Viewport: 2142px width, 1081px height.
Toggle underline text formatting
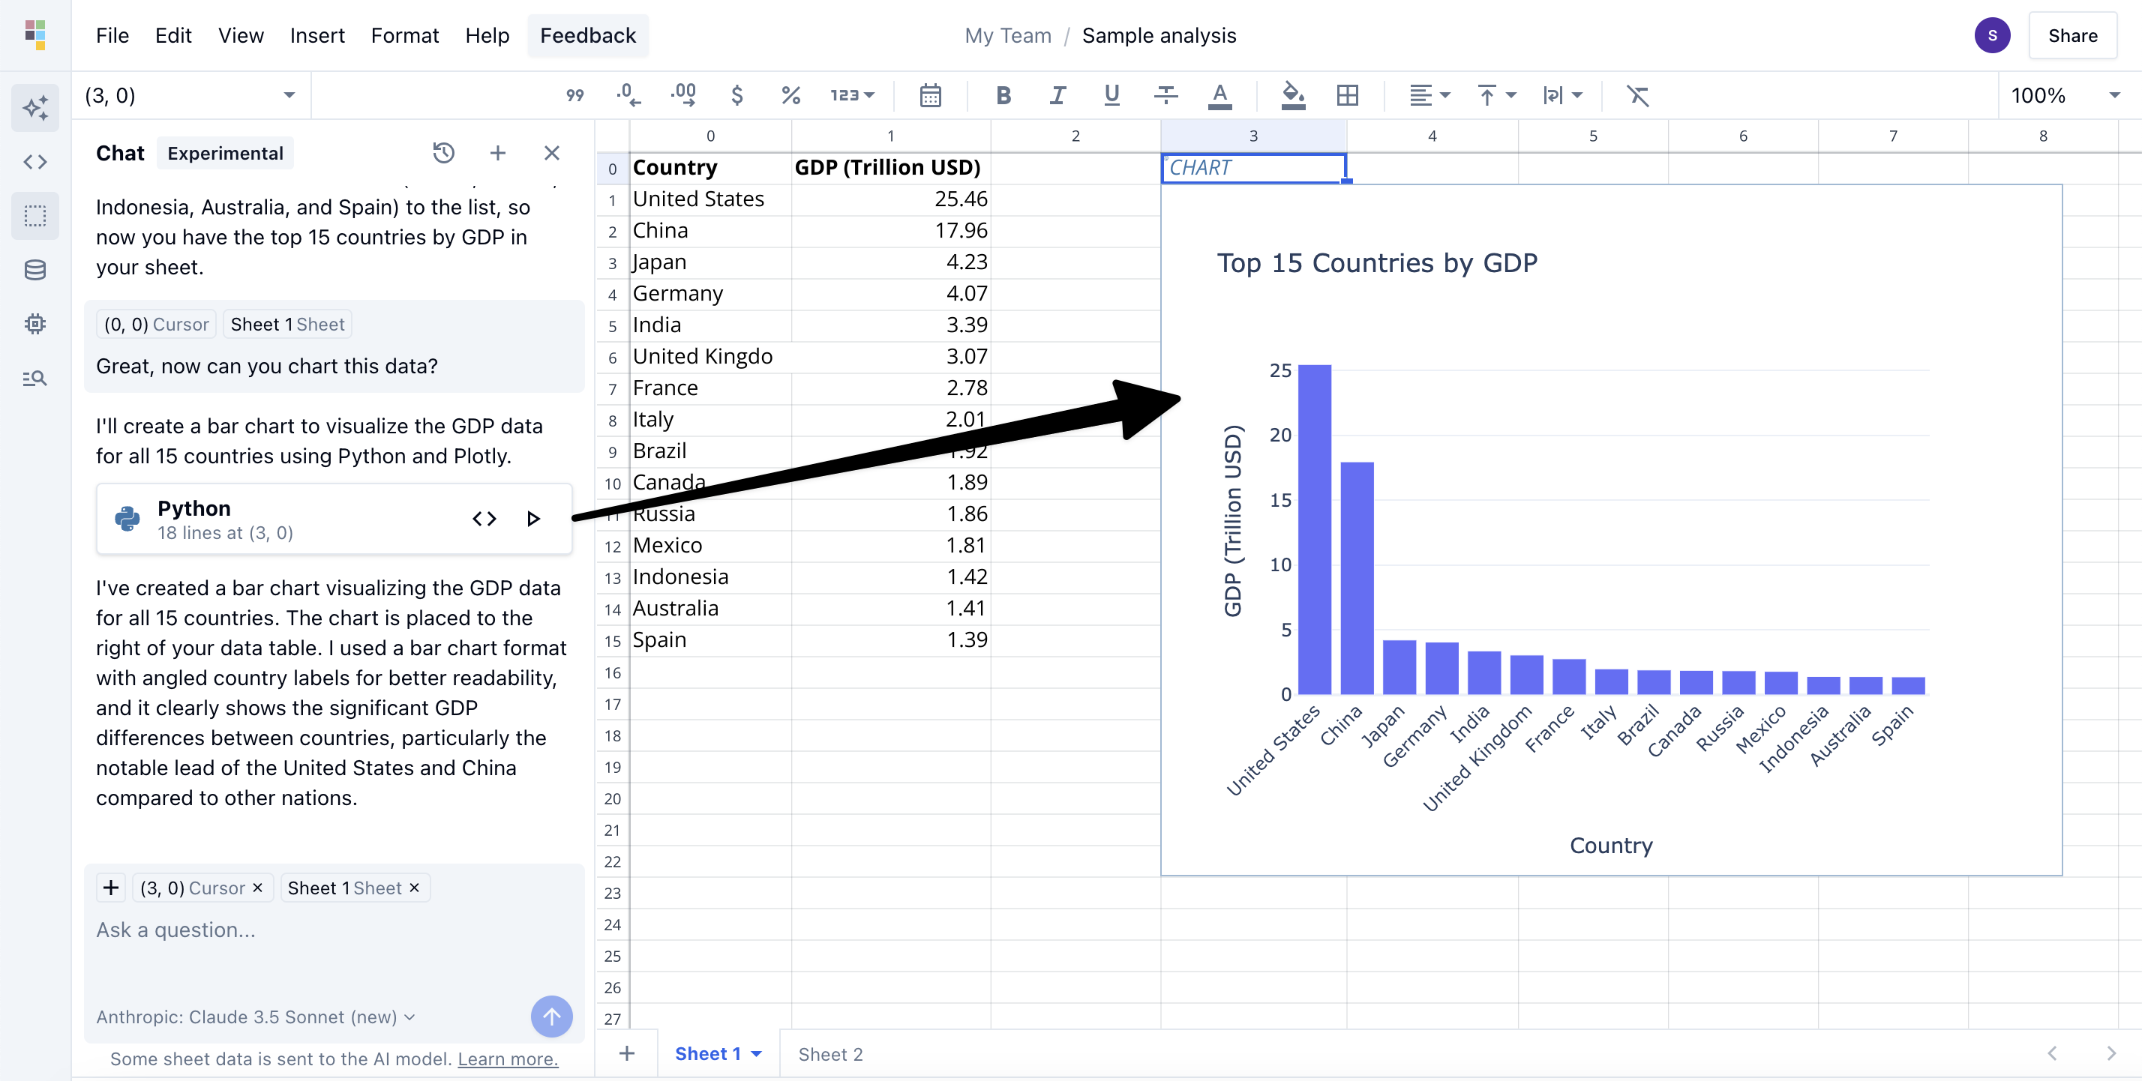1111,95
